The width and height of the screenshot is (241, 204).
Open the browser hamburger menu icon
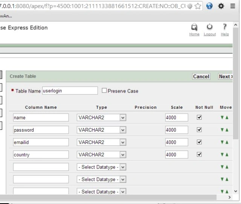[233, 6]
